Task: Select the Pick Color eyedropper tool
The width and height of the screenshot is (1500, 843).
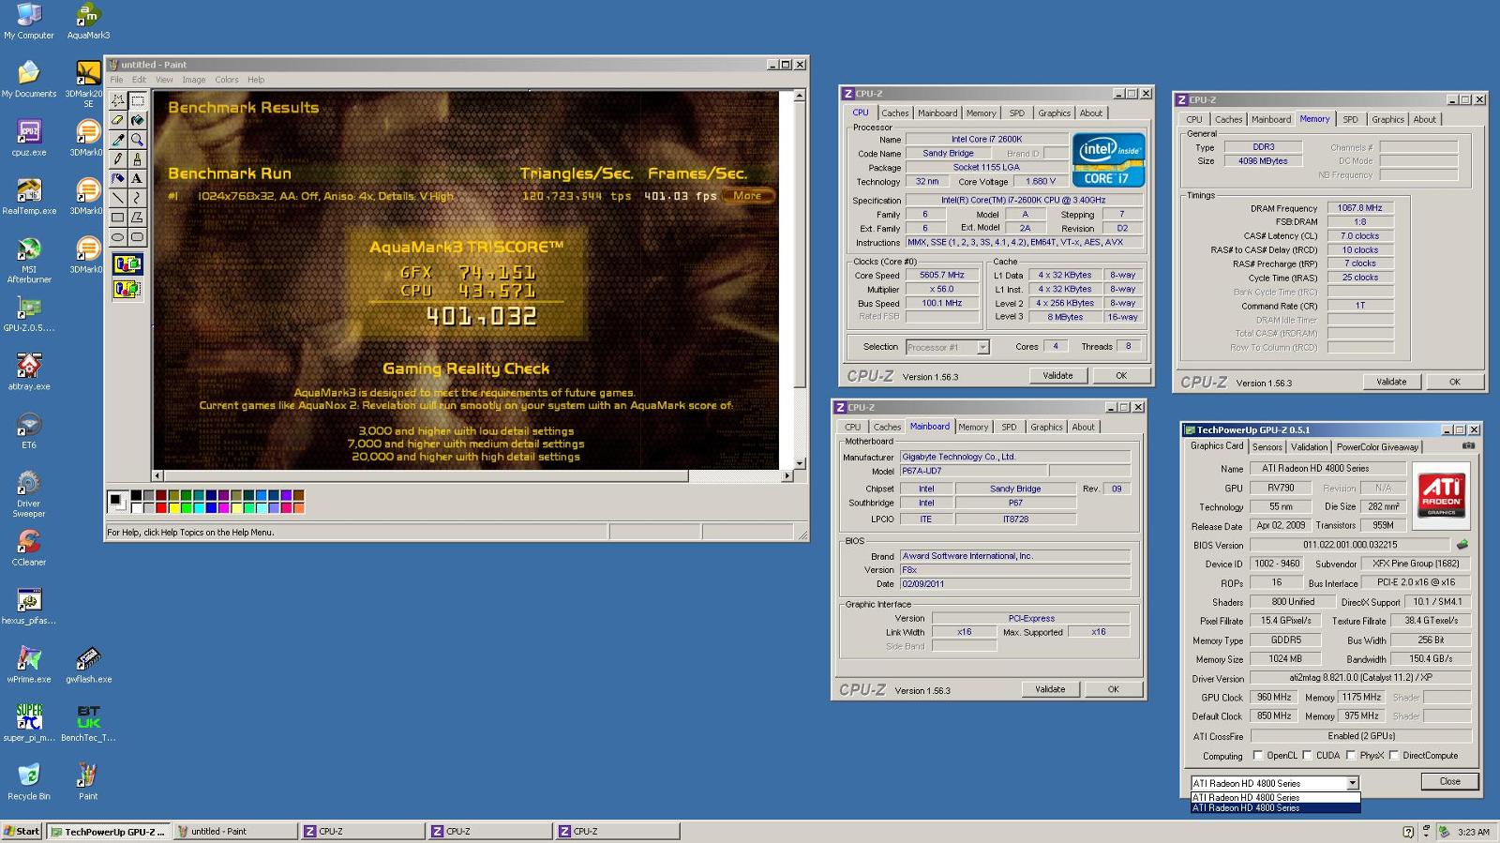Action: [118, 140]
